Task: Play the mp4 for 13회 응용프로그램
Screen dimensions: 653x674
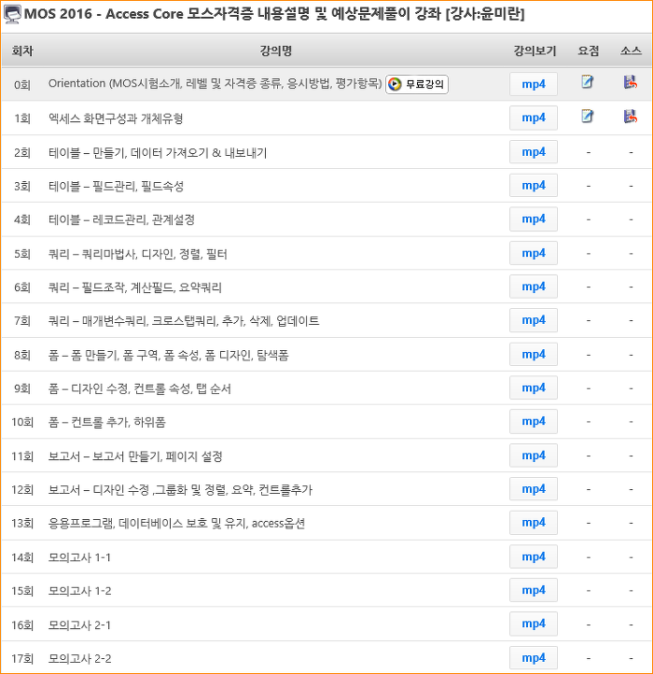Action: coord(534,523)
